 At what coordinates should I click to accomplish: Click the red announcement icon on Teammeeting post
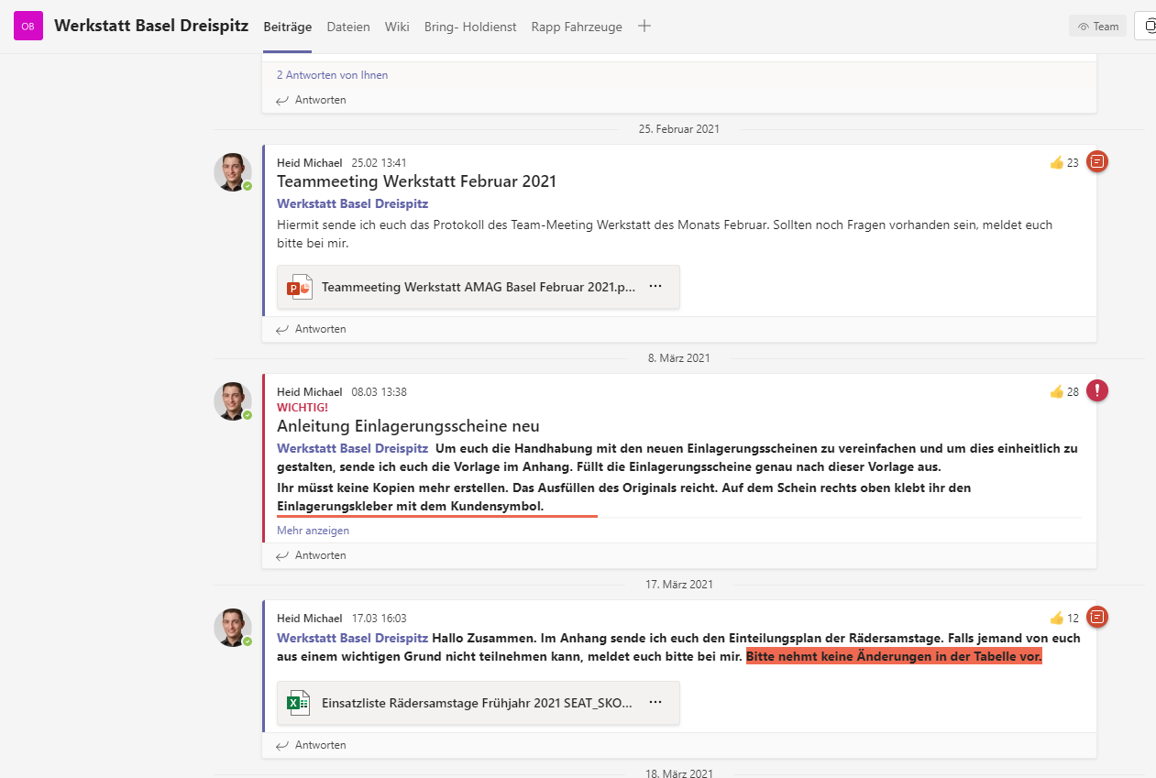coord(1097,162)
